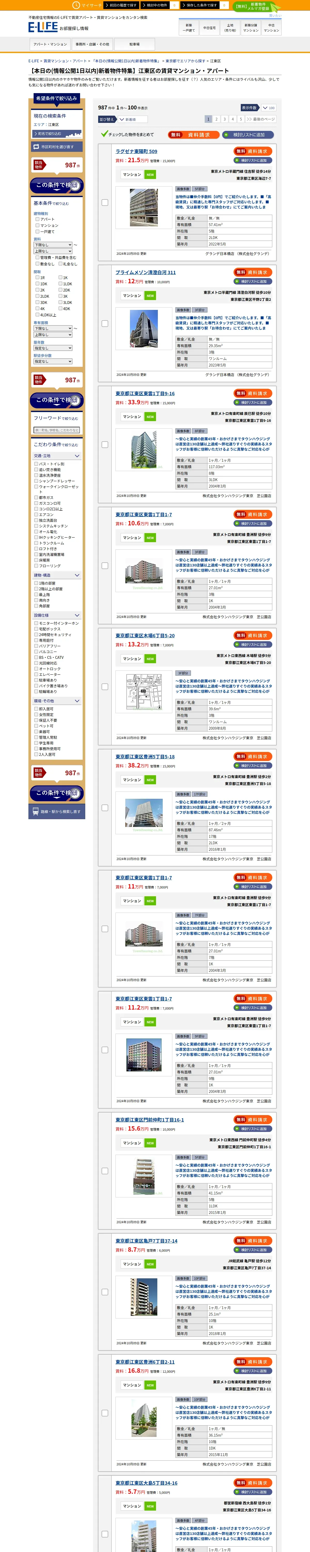The image size is (310, 1552).
Task: Click 検討中の物件 in top bar
Action: click(156, 5)
